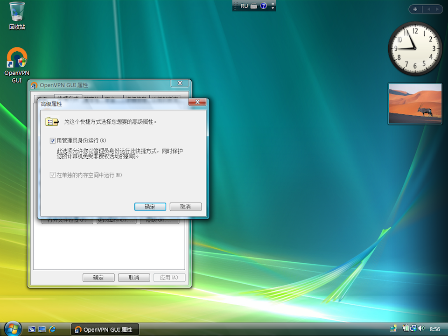Go to previous sidebar gadget page arrow
Screen dimensions: 448x336
coord(428,9)
